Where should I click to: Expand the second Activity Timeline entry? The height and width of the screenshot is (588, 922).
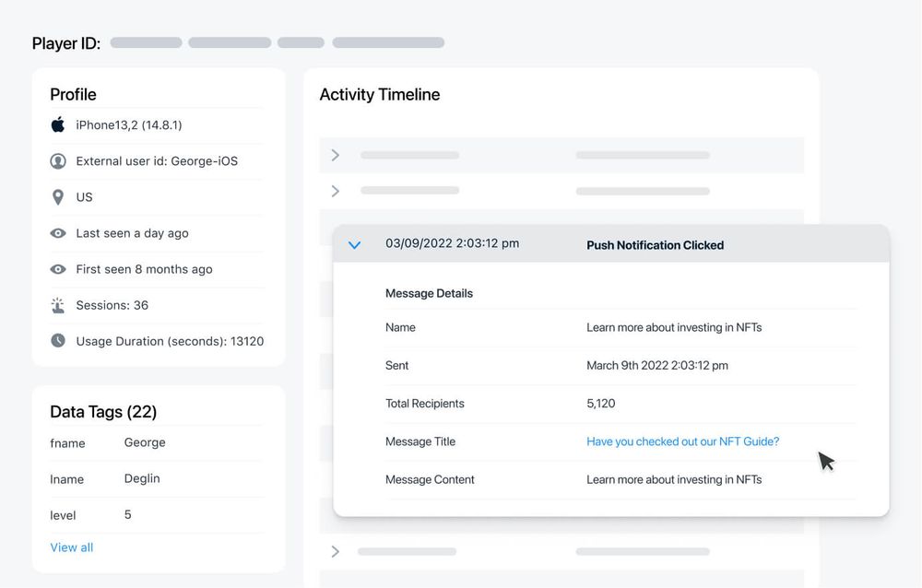click(x=335, y=191)
